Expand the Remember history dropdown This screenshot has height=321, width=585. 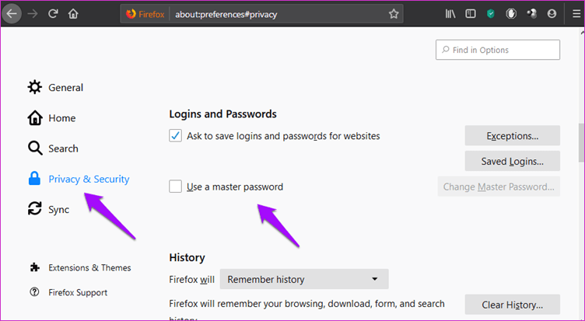click(304, 279)
